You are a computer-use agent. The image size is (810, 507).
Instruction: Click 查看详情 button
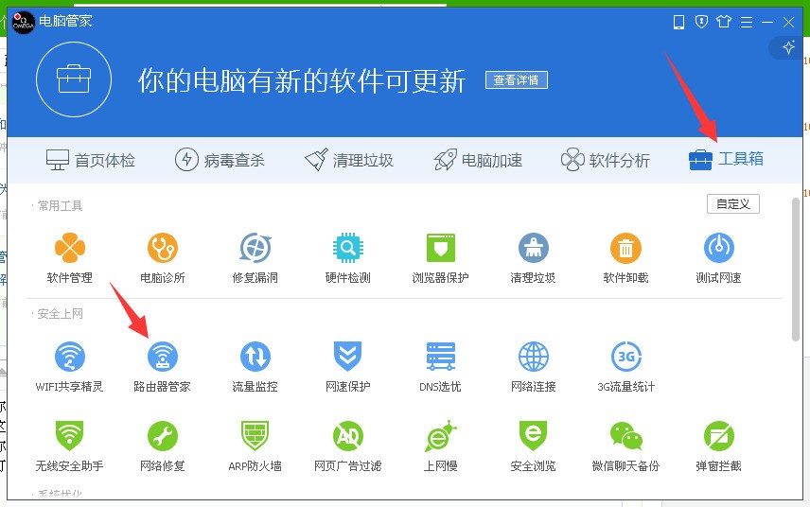(517, 80)
